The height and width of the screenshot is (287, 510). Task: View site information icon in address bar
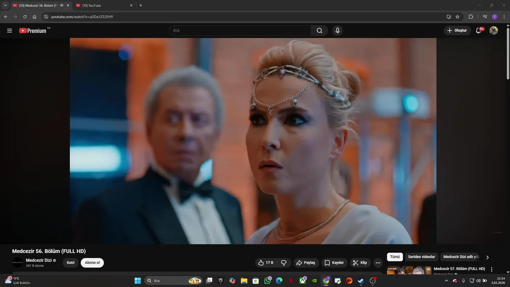(x=46, y=17)
